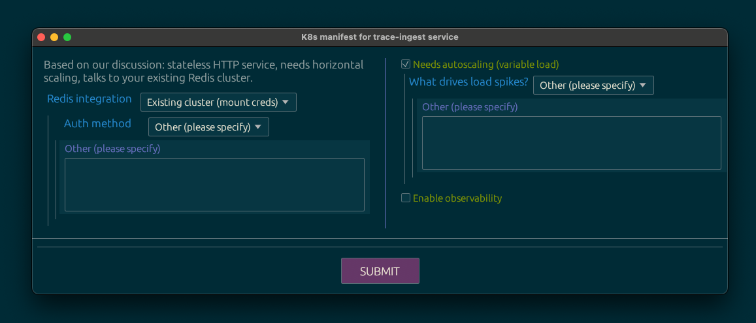Click the window title bar text

point(379,37)
